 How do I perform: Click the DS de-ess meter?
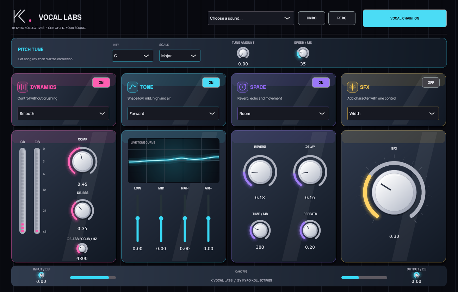37,191
